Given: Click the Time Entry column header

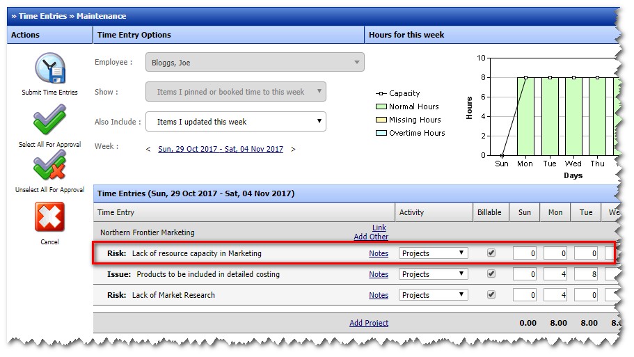Looking at the screenshot, I should [244, 212].
